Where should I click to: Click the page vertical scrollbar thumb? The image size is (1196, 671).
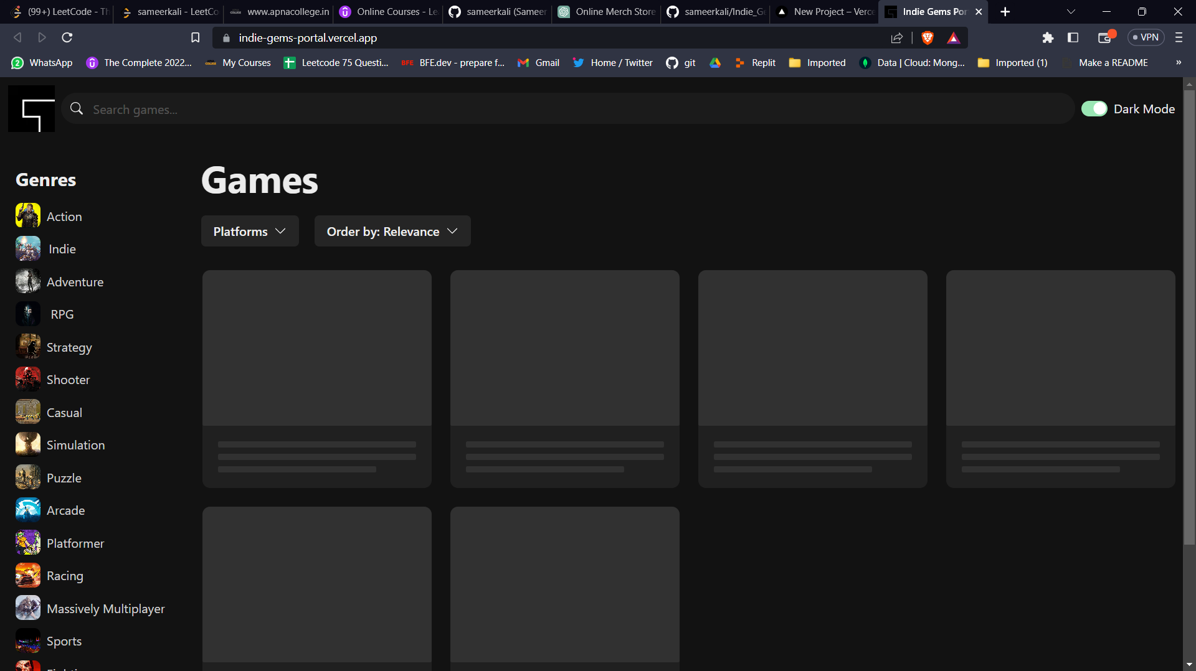pyautogui.click(x=1189, y=317)
